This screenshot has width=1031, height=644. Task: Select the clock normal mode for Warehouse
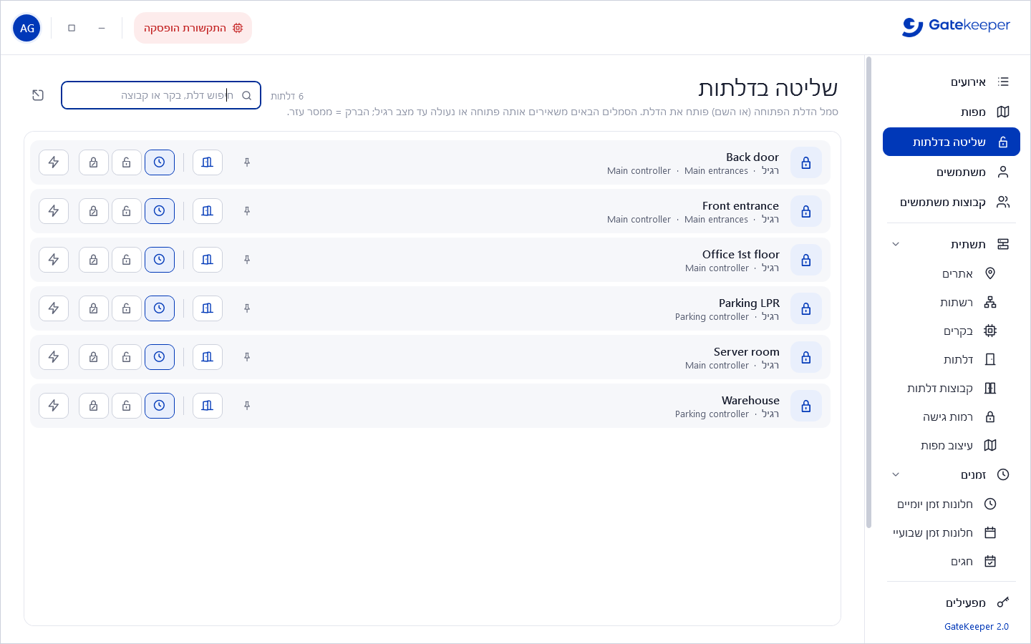[x=160, y=406]
